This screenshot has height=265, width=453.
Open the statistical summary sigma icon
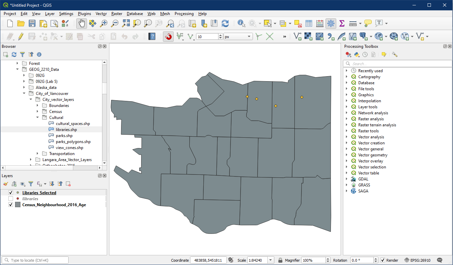[x=342, y=23]
